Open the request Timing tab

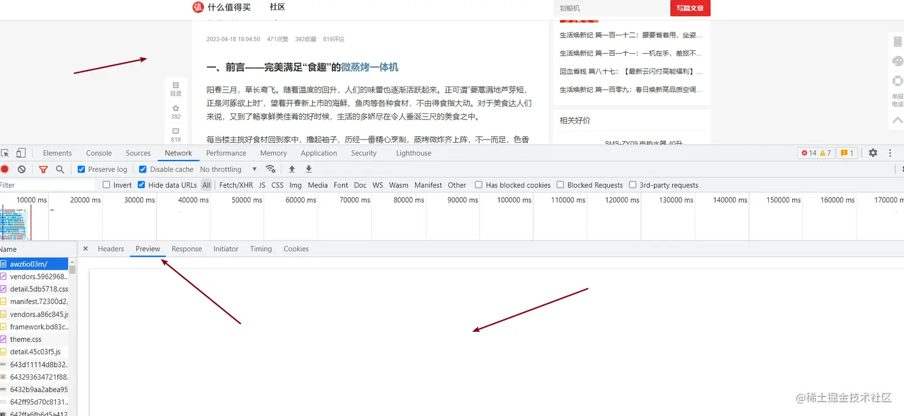point(261,249)
